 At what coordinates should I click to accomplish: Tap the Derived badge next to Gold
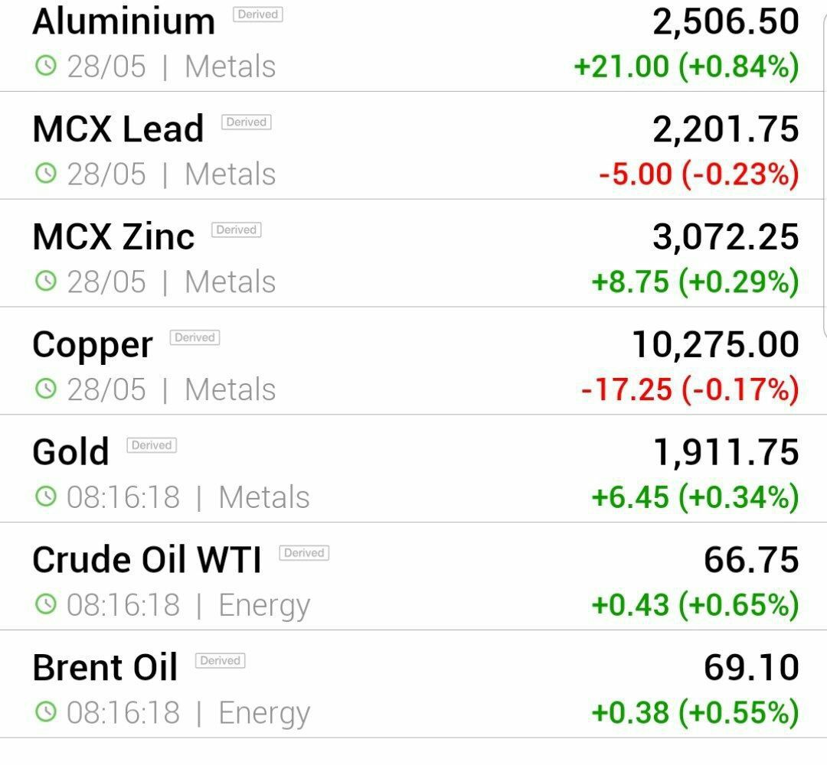(x=152, y=445)
